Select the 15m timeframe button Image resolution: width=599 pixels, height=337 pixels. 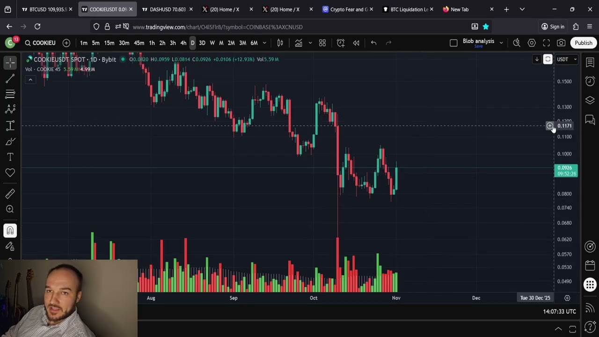[109, 43]
